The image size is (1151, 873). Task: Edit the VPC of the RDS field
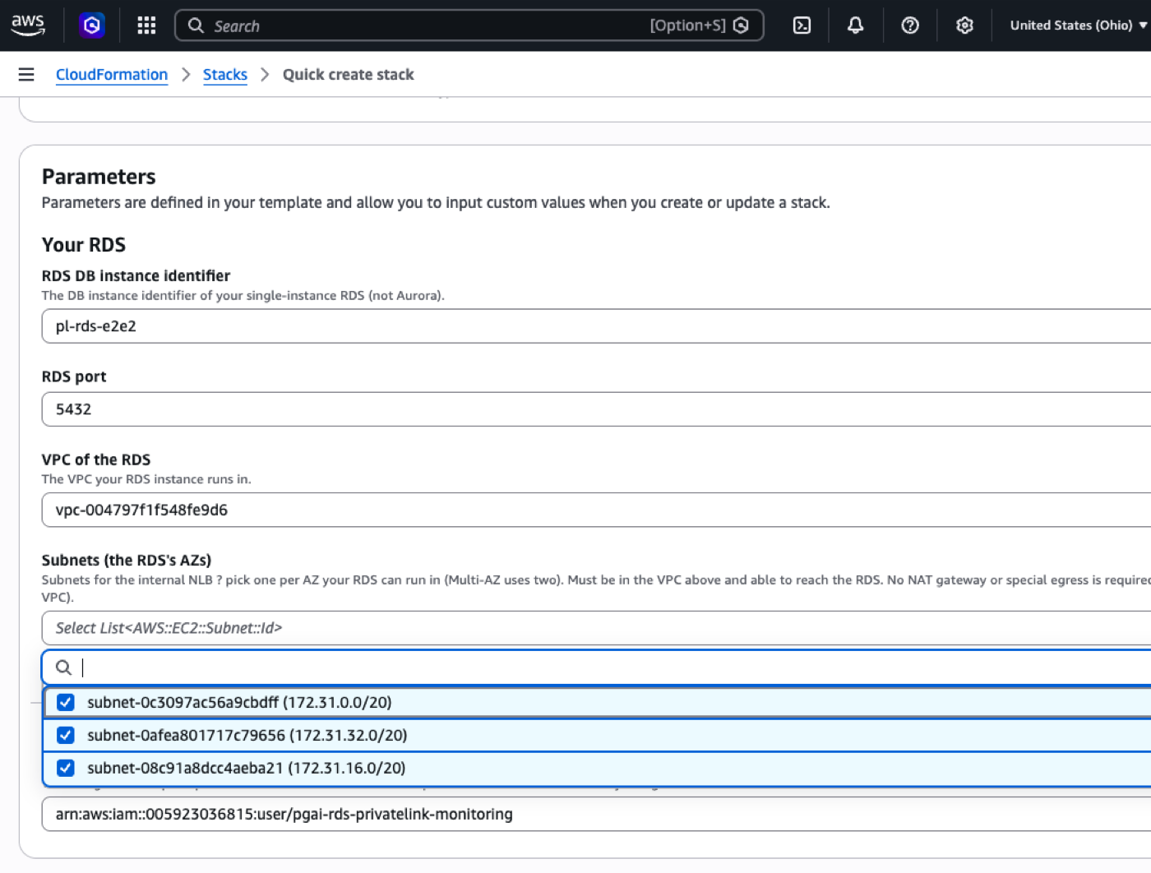click(596, 510)
